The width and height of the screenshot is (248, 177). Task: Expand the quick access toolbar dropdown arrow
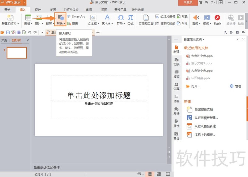tap(42, 33)
